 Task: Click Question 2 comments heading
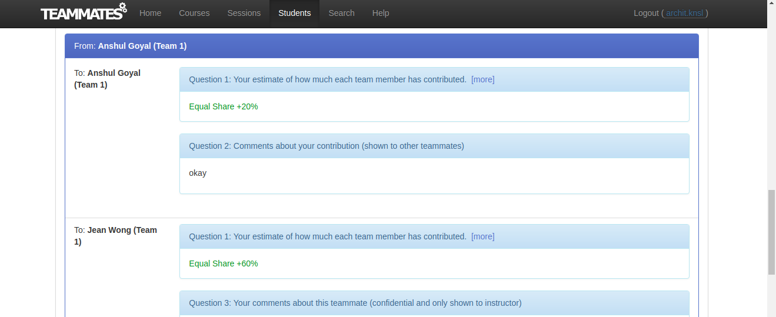click(434, 146)
